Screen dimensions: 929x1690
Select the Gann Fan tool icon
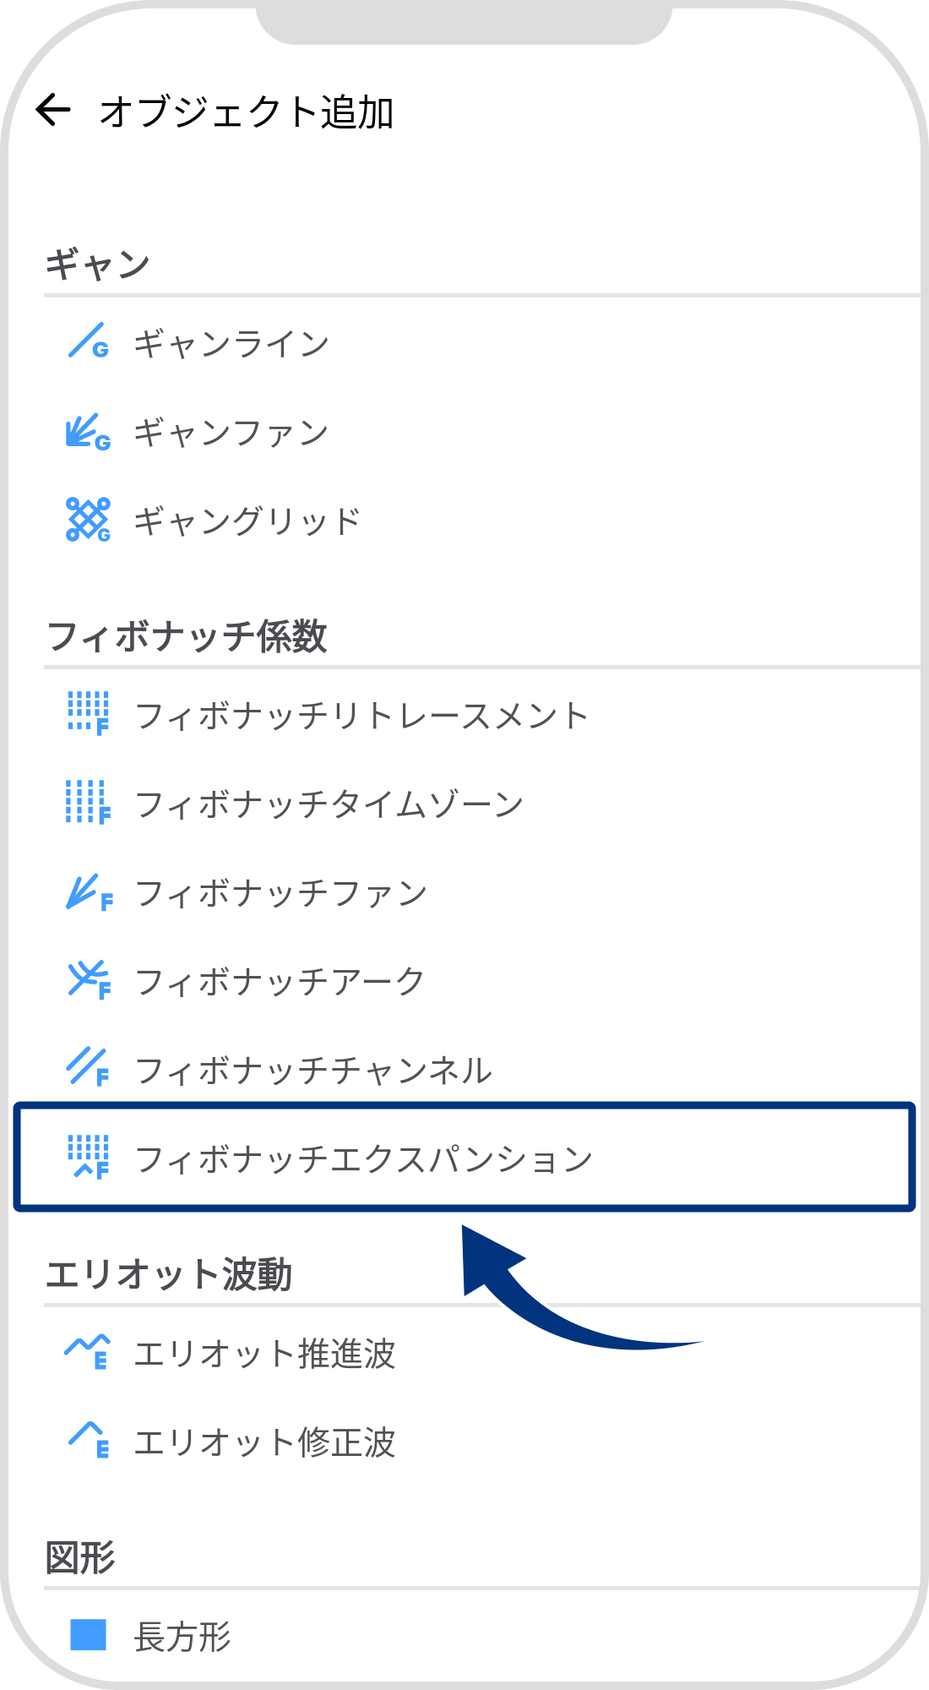point(87,433)
